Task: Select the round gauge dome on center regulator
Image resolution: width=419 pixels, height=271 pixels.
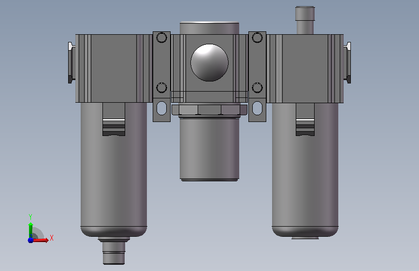Action: tap(209, 63)
